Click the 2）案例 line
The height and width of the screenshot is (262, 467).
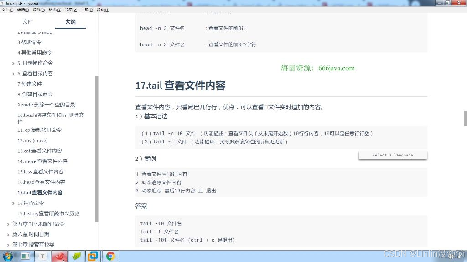pyautogui.click(x=145, y=159)
